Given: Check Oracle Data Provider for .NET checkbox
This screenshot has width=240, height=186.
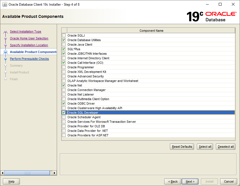Looking at the screenshot, I should [64, 131].
